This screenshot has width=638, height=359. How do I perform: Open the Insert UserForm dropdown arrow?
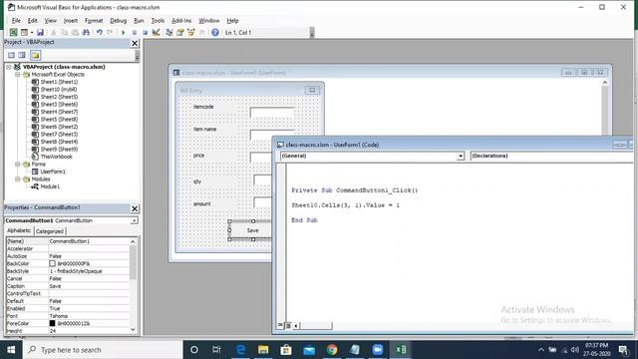point(32,32)
